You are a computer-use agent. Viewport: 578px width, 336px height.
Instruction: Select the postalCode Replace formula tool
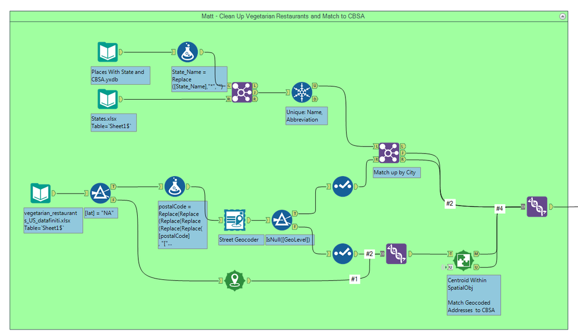[175, 187]
